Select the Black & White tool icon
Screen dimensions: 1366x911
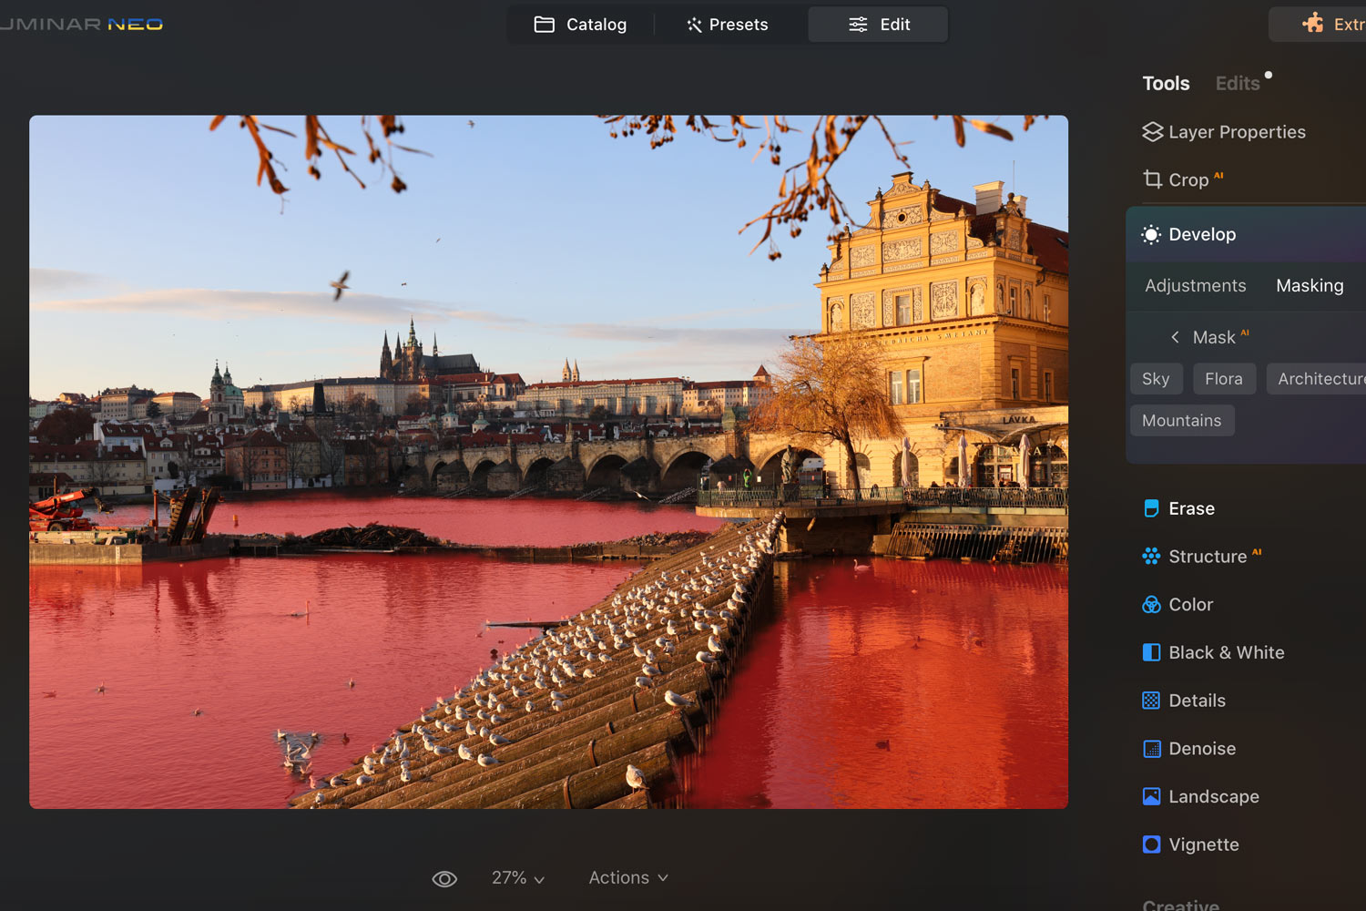[x=1151, y=652]
